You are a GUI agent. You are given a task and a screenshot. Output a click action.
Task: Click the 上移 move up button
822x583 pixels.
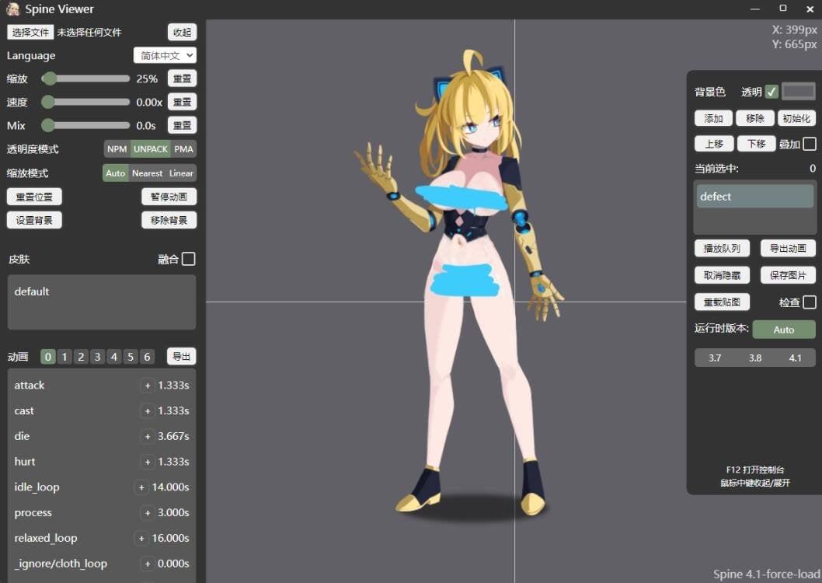714,144
